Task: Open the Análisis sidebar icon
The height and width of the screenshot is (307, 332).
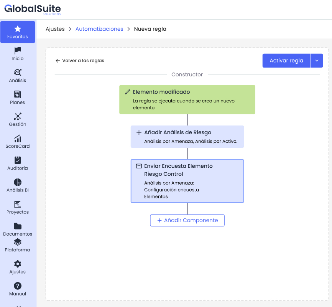Action: click(18, 73)
